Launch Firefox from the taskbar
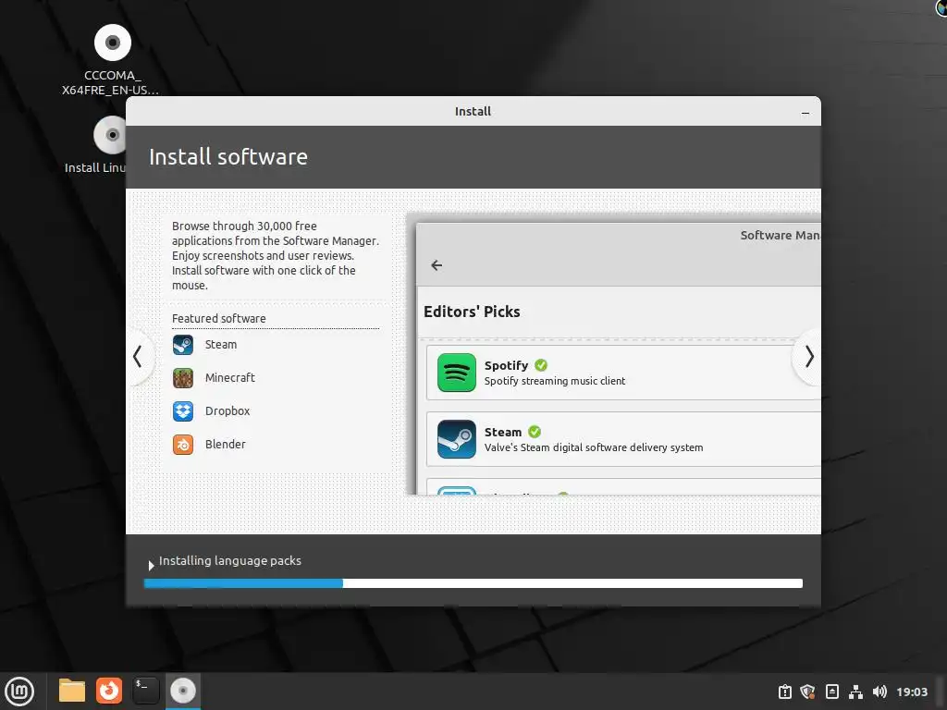Image resolution: width=947 pixels, height=710 pixels. click(x=109, y=691)
